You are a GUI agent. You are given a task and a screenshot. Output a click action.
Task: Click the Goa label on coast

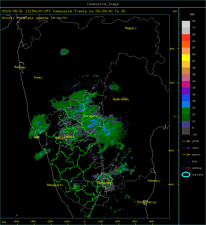tap(36, 137)
